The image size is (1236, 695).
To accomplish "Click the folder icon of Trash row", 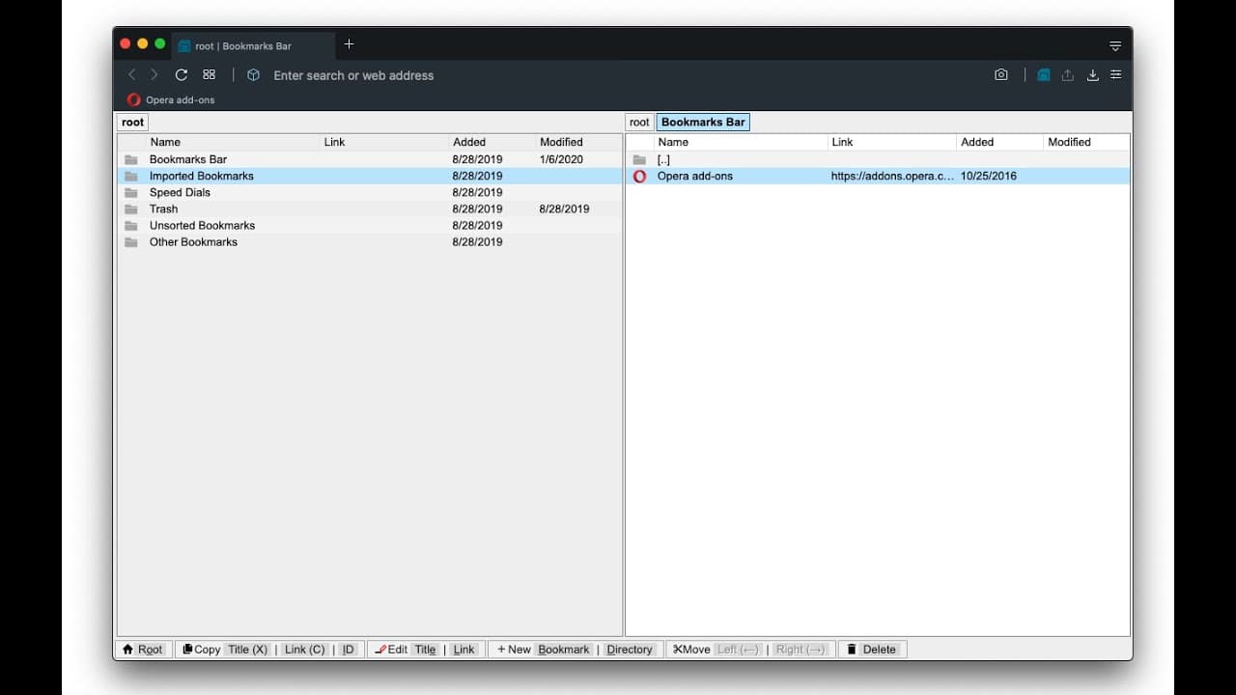I will click(131, 208).
